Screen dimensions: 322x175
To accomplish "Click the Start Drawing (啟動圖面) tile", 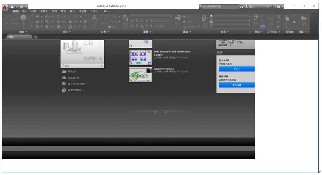I will pos(82,52).
